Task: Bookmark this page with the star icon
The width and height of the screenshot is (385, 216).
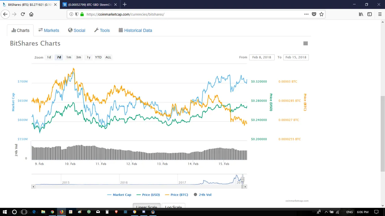Action: click(322, 14)
